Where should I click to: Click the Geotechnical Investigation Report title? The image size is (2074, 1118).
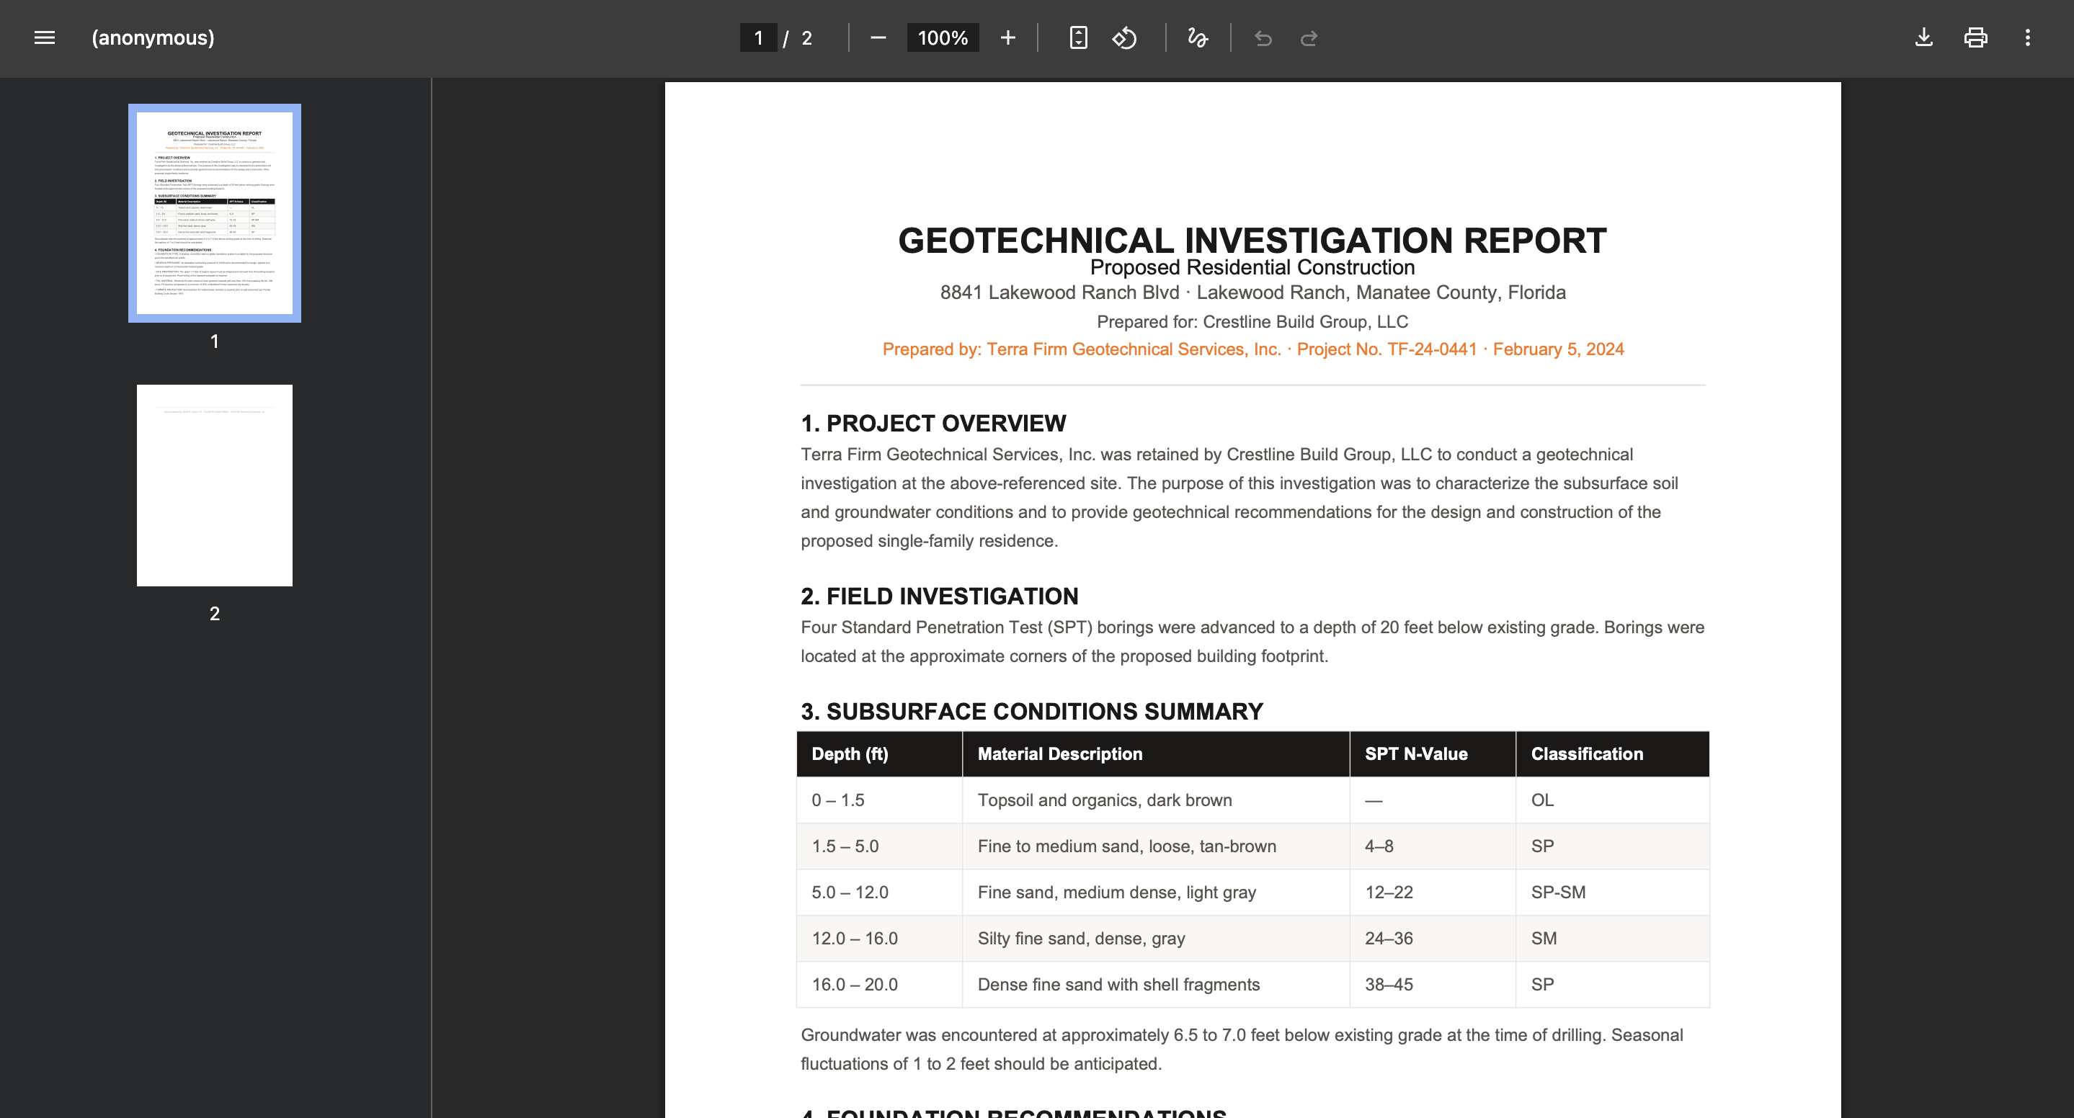[x=1252, y=241]
